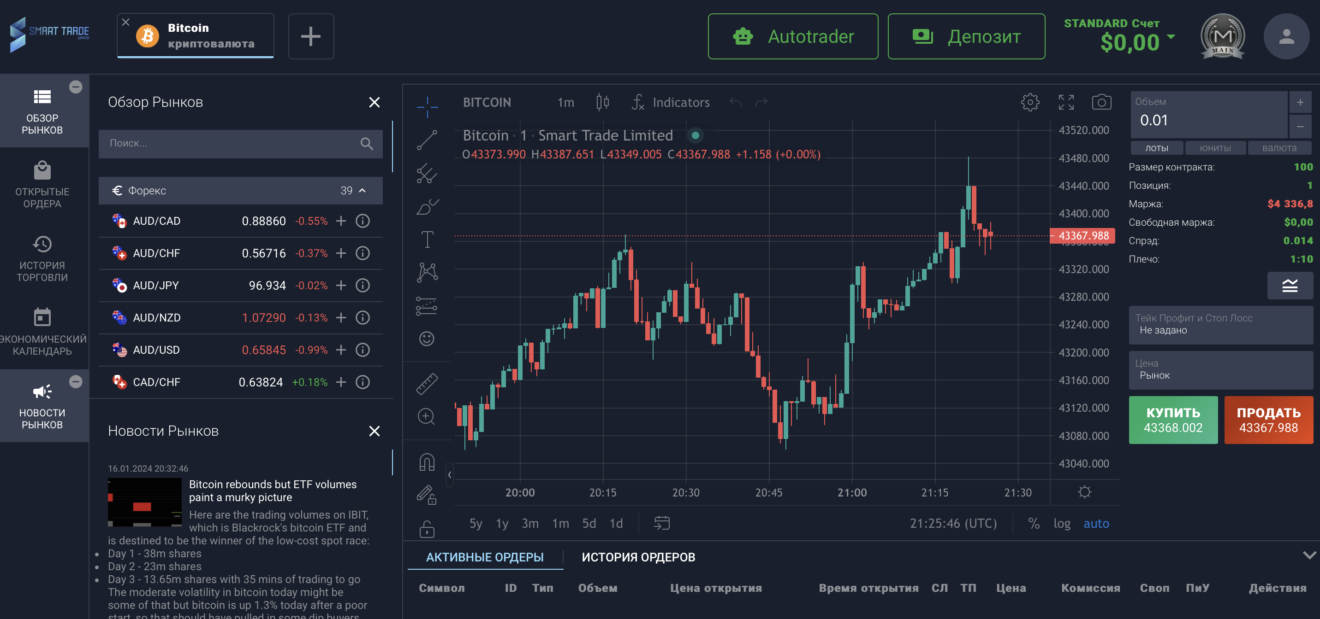The image size is (1320, 619).
Task: Sell Bitcoin with ПРОДАТЬ button
Action: (x=1268, y=420)
